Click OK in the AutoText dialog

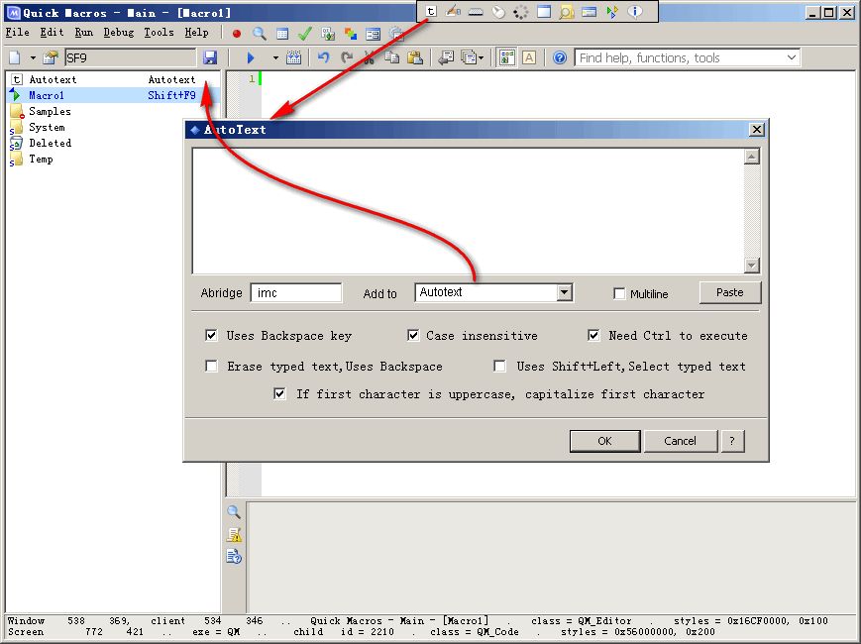[x=604, y=441]
